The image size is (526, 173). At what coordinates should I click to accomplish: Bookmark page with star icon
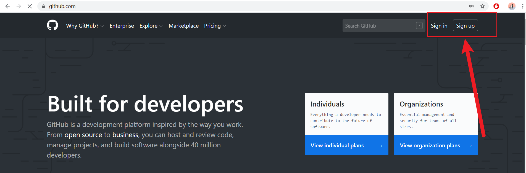click(x=482, y=6)
